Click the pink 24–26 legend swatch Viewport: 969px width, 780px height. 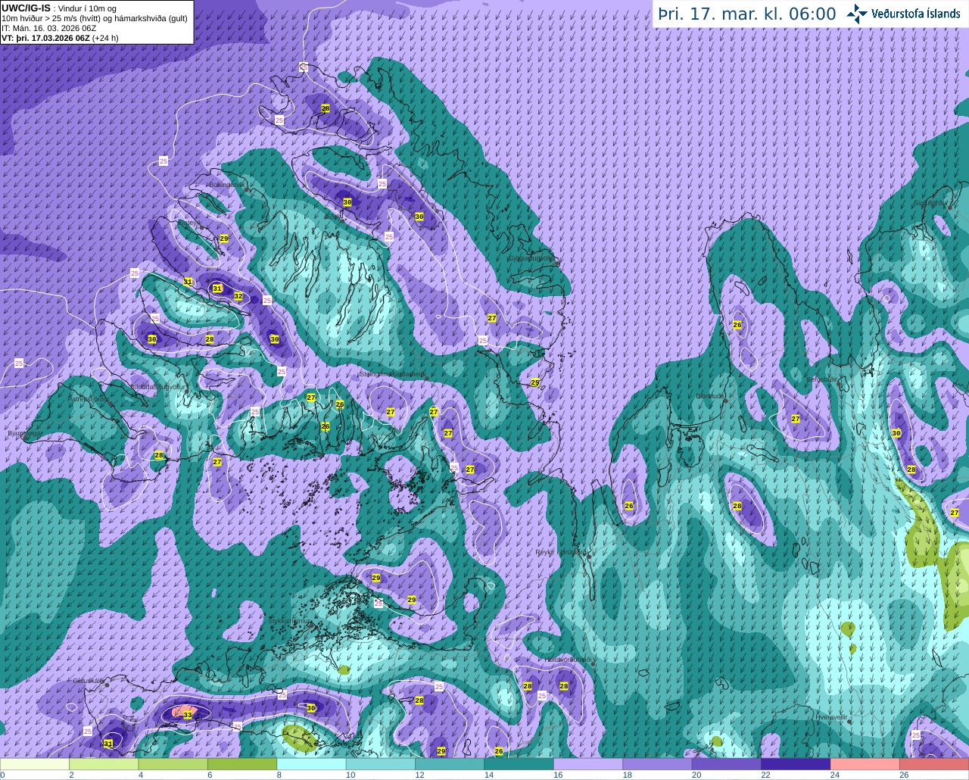tap(865, 764)
